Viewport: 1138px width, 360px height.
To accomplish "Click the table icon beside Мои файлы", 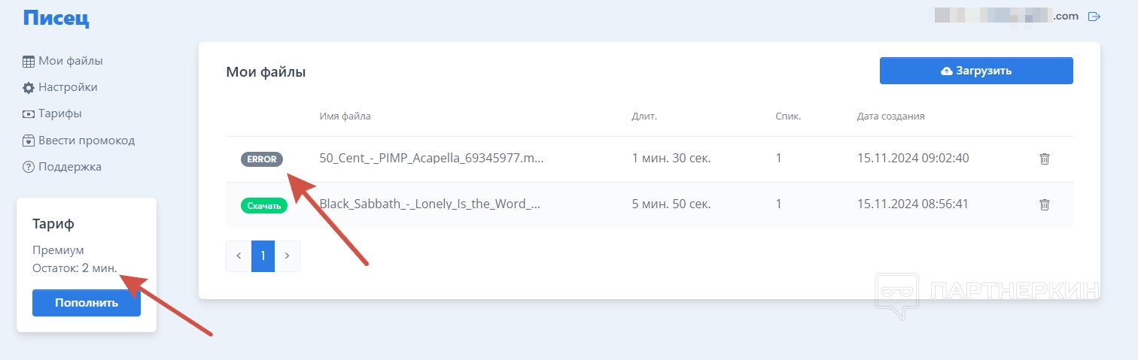I will pos(29,62).
